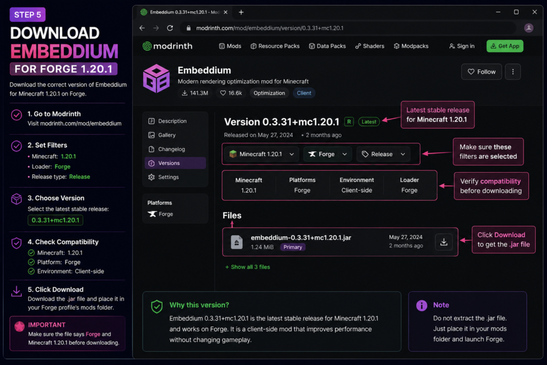547x365 pixels.
Task: Click the Mods nav icon
Action: pyautogui.click(x=222, y=46)
